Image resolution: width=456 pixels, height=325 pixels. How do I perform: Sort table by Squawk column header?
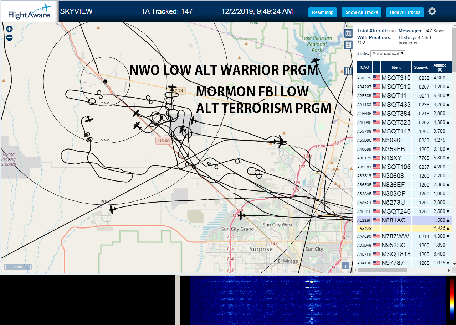tap(420, 67)
